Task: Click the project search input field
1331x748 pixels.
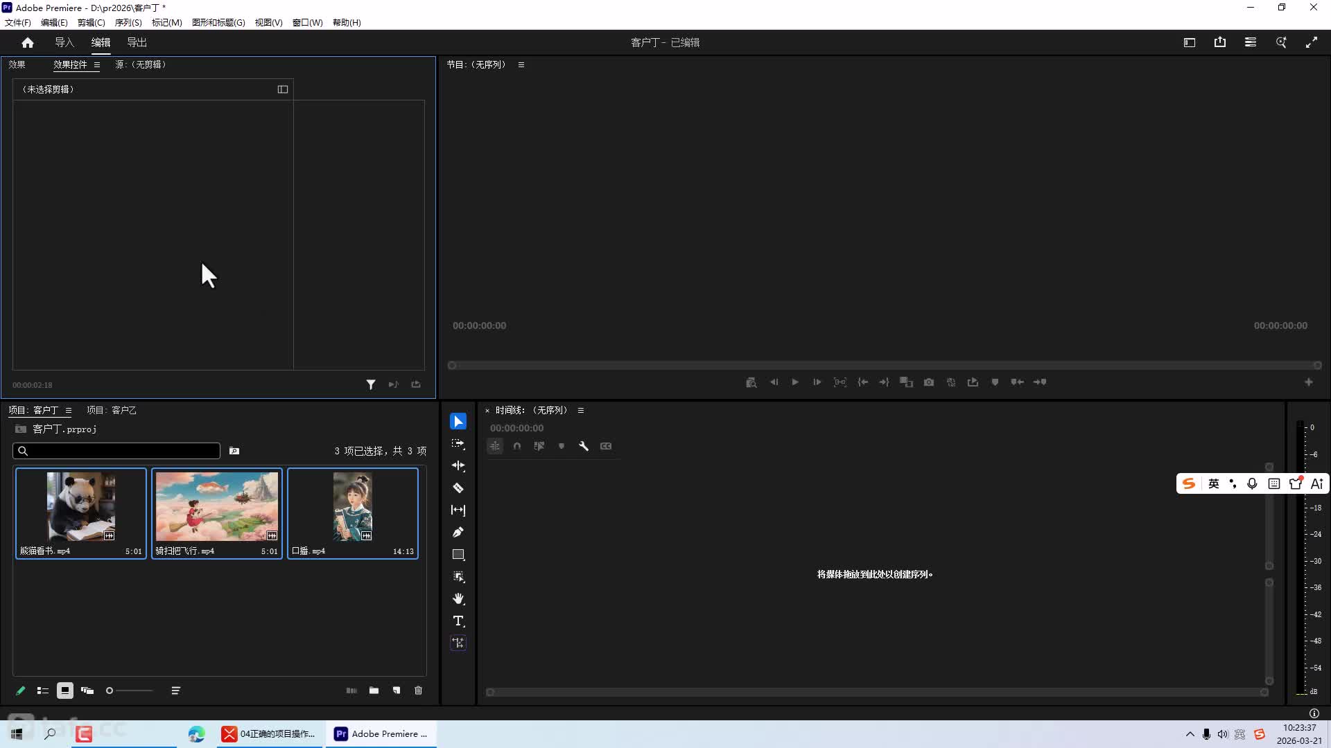Action: click(x=116, y=451)
